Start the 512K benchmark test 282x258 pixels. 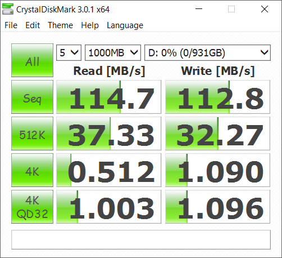tap(32, 134)
